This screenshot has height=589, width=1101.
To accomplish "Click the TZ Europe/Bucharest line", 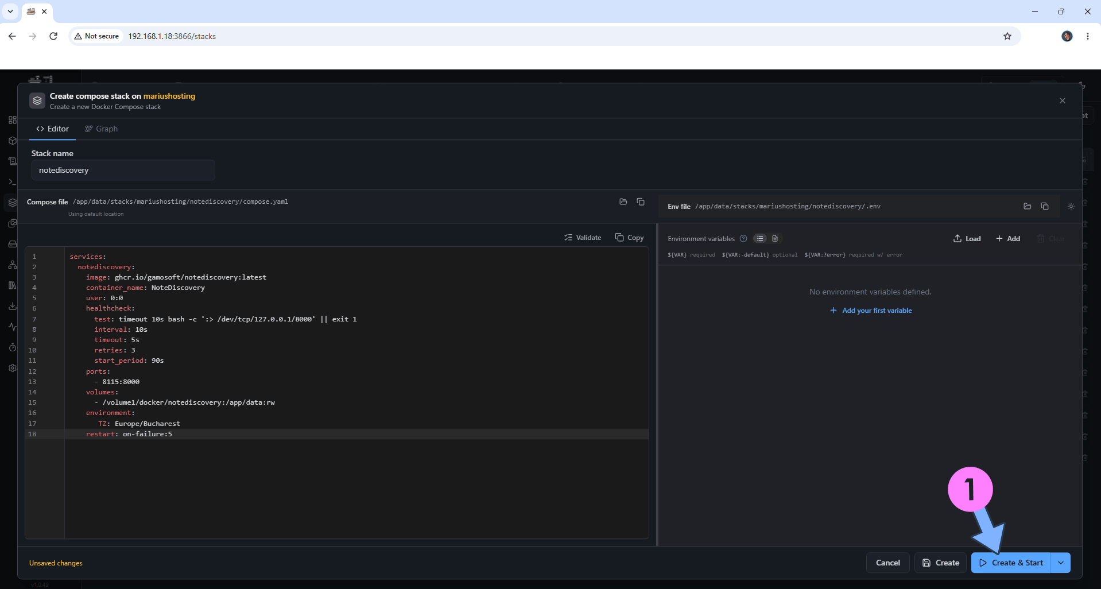I will tap(139, 424).
